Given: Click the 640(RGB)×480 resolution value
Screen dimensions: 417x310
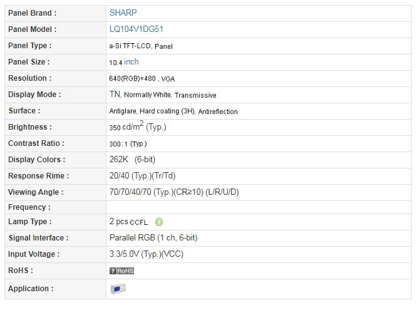Looking at the screenshot, I should click(142, 78).
